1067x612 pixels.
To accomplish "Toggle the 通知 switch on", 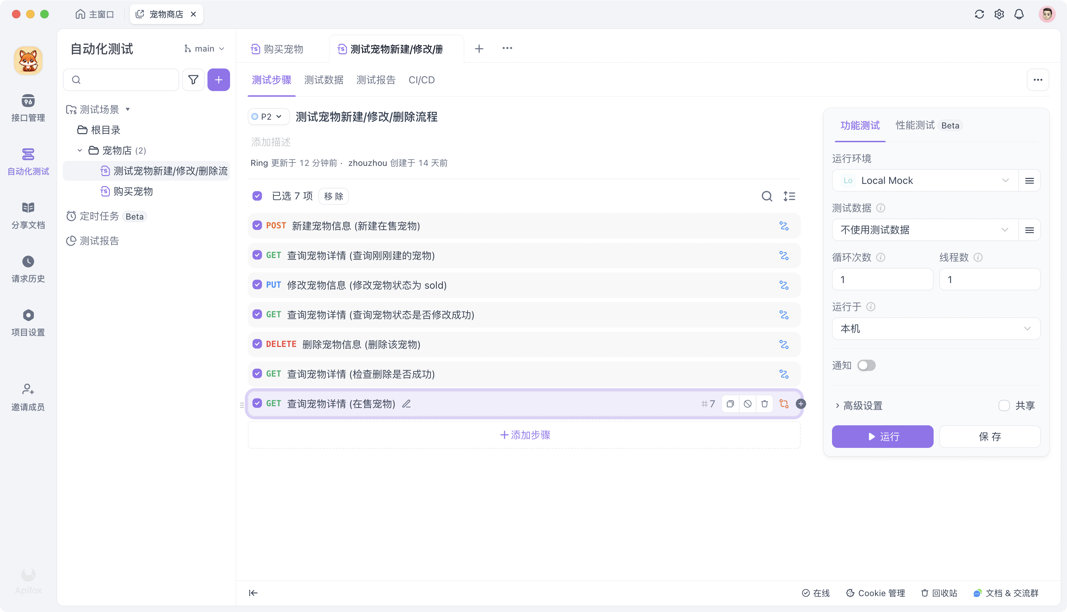I will [x=866, y=365].
